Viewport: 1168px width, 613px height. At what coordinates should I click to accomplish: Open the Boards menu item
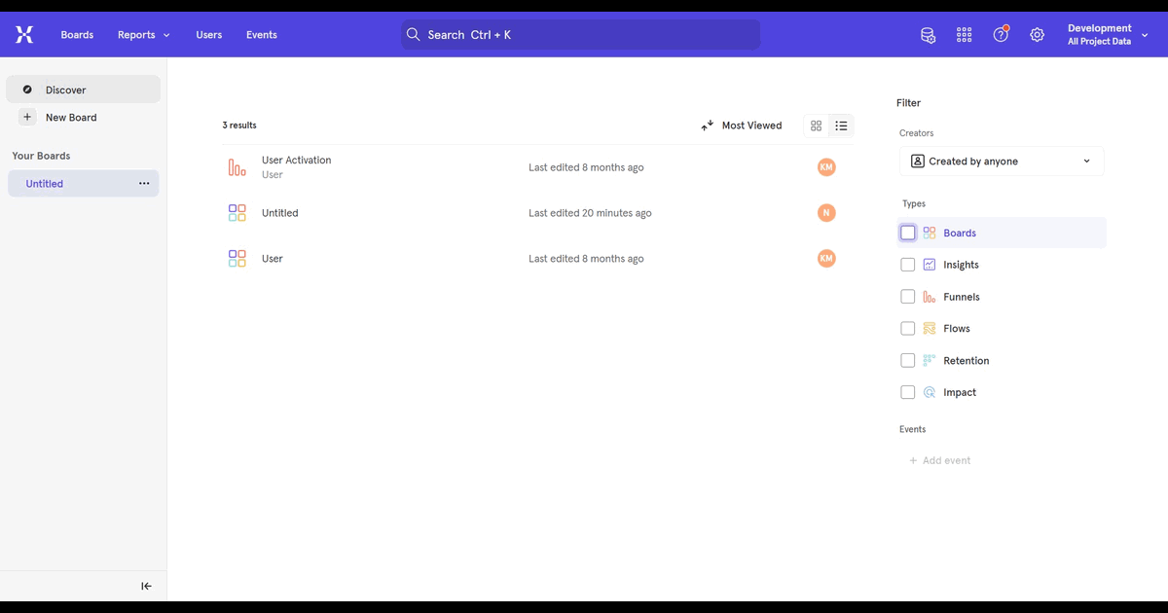77,35
